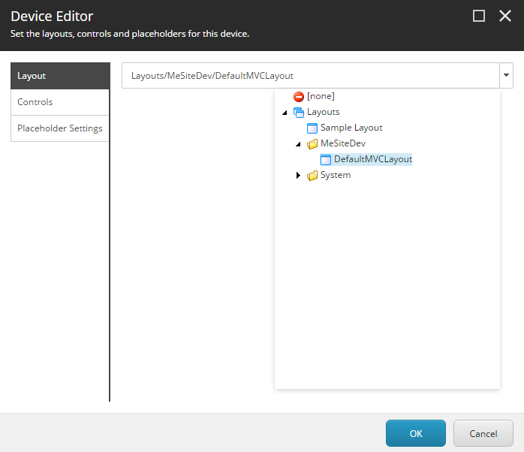
Task: Choose Sample Layout in the tree
Action: point(351,128)
